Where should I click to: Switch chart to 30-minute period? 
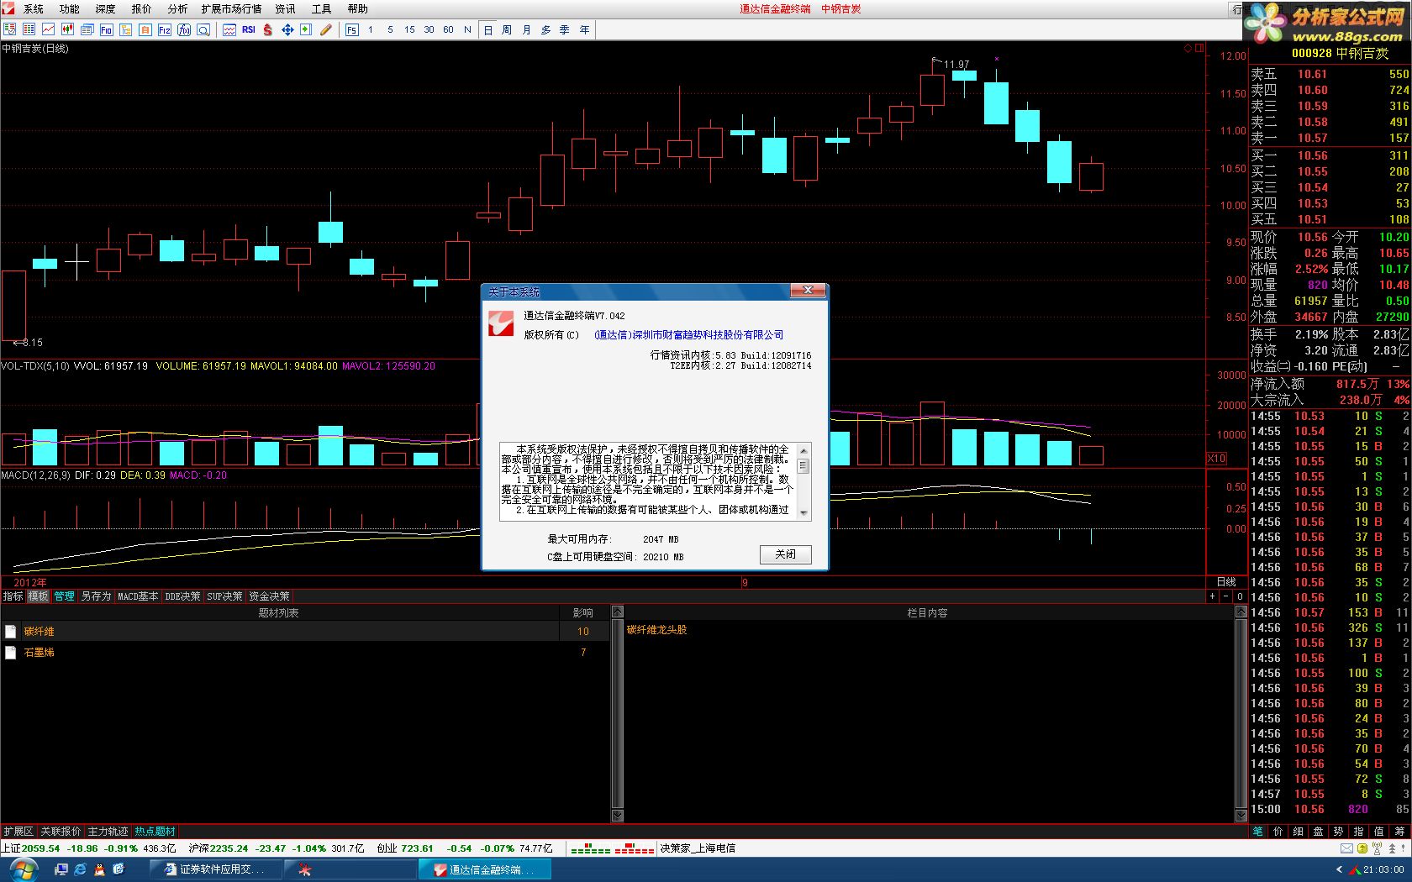click(429, 29)
